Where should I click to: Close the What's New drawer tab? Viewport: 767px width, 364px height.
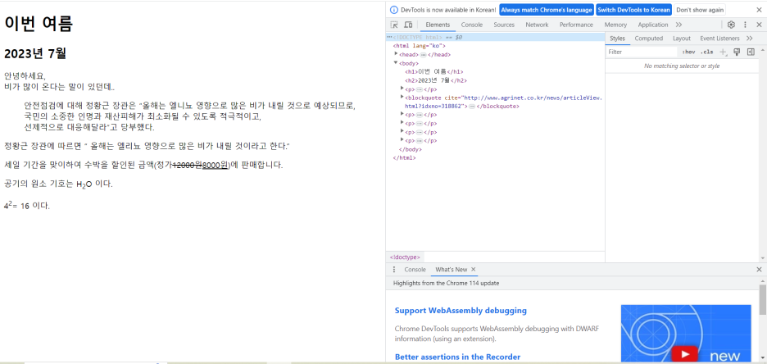coord(474,270)
